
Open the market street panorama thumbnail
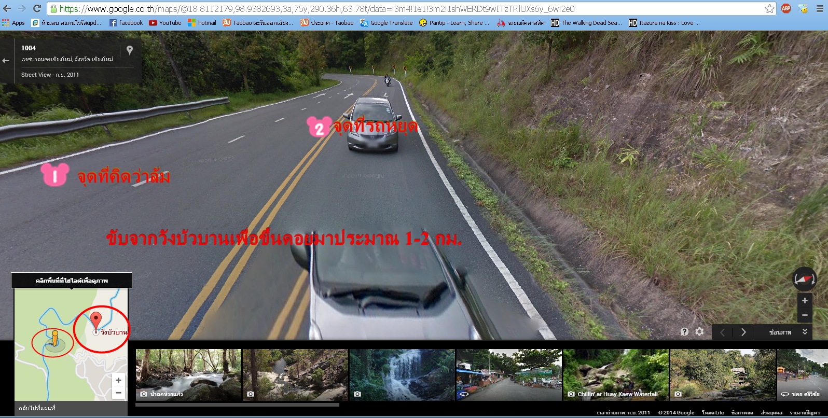(509, 374)
